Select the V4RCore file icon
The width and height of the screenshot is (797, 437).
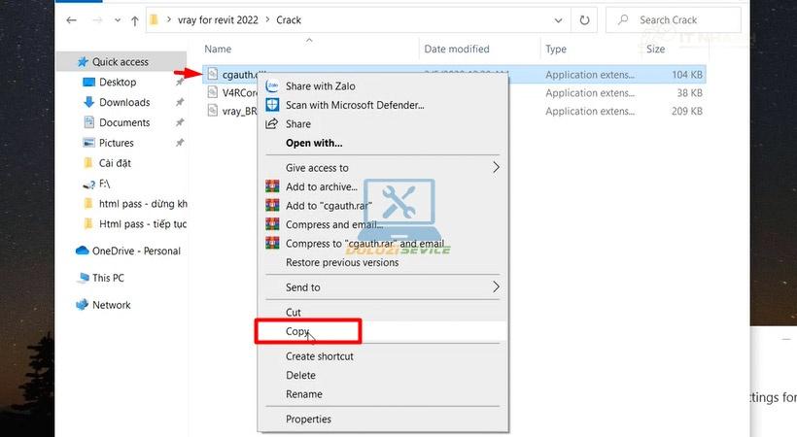pos(213,92)
